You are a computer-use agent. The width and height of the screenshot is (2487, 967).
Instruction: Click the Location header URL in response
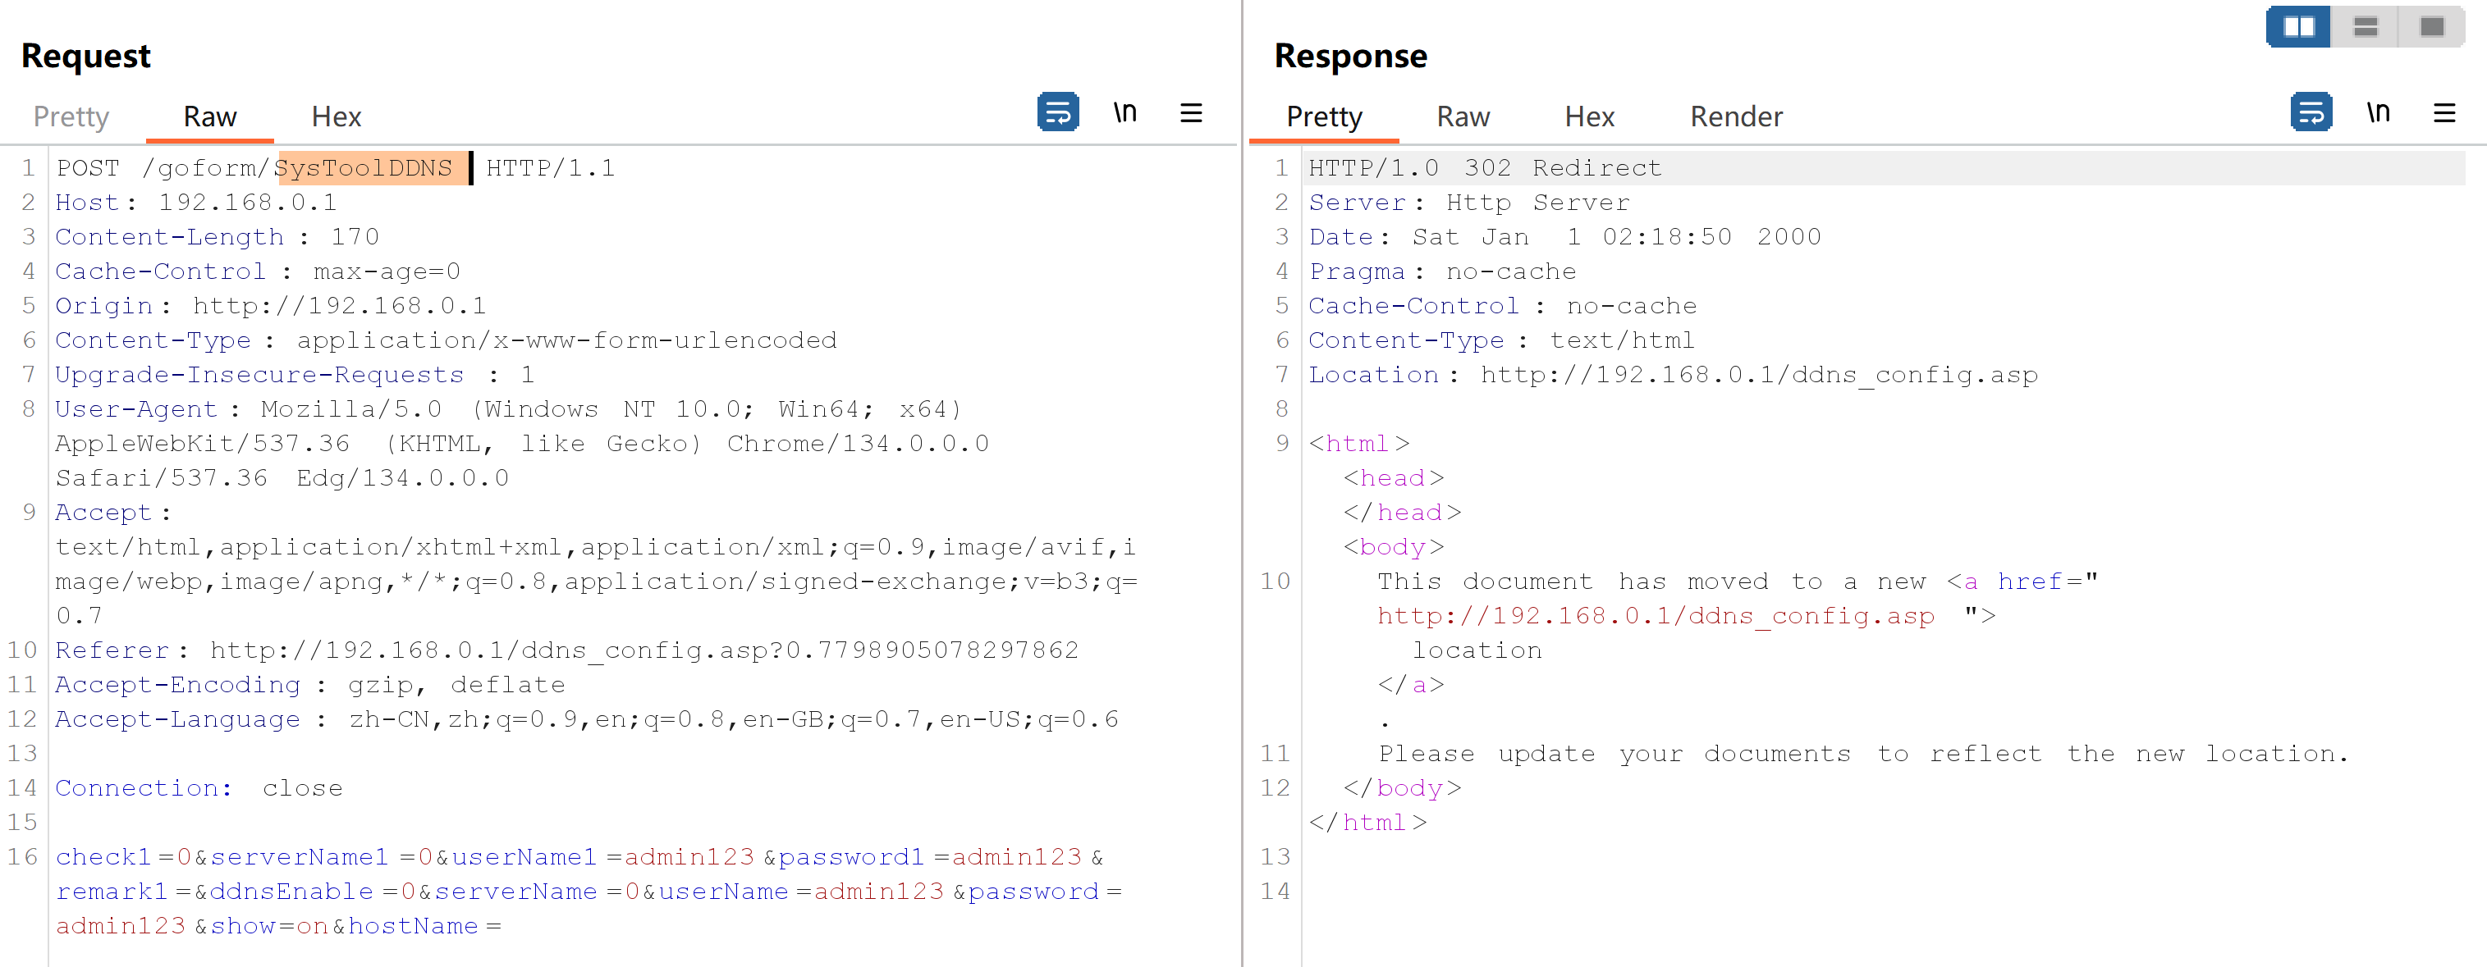pos(1759,375)
